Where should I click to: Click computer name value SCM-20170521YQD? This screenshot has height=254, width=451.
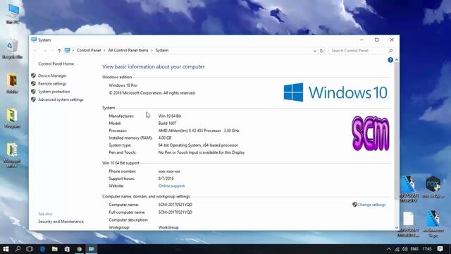(x=175, y=205)
